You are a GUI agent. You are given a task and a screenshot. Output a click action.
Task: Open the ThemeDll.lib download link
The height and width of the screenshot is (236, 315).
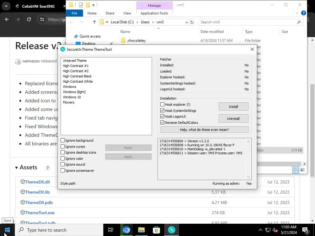point(37,192)
